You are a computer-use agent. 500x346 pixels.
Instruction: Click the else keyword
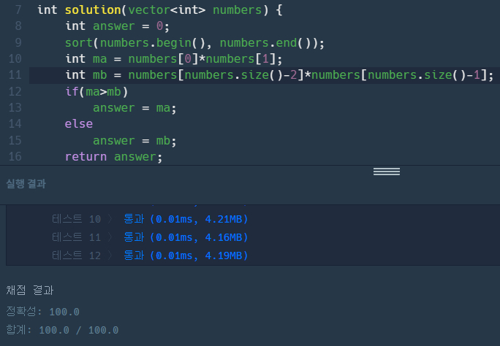click(78, 124)
